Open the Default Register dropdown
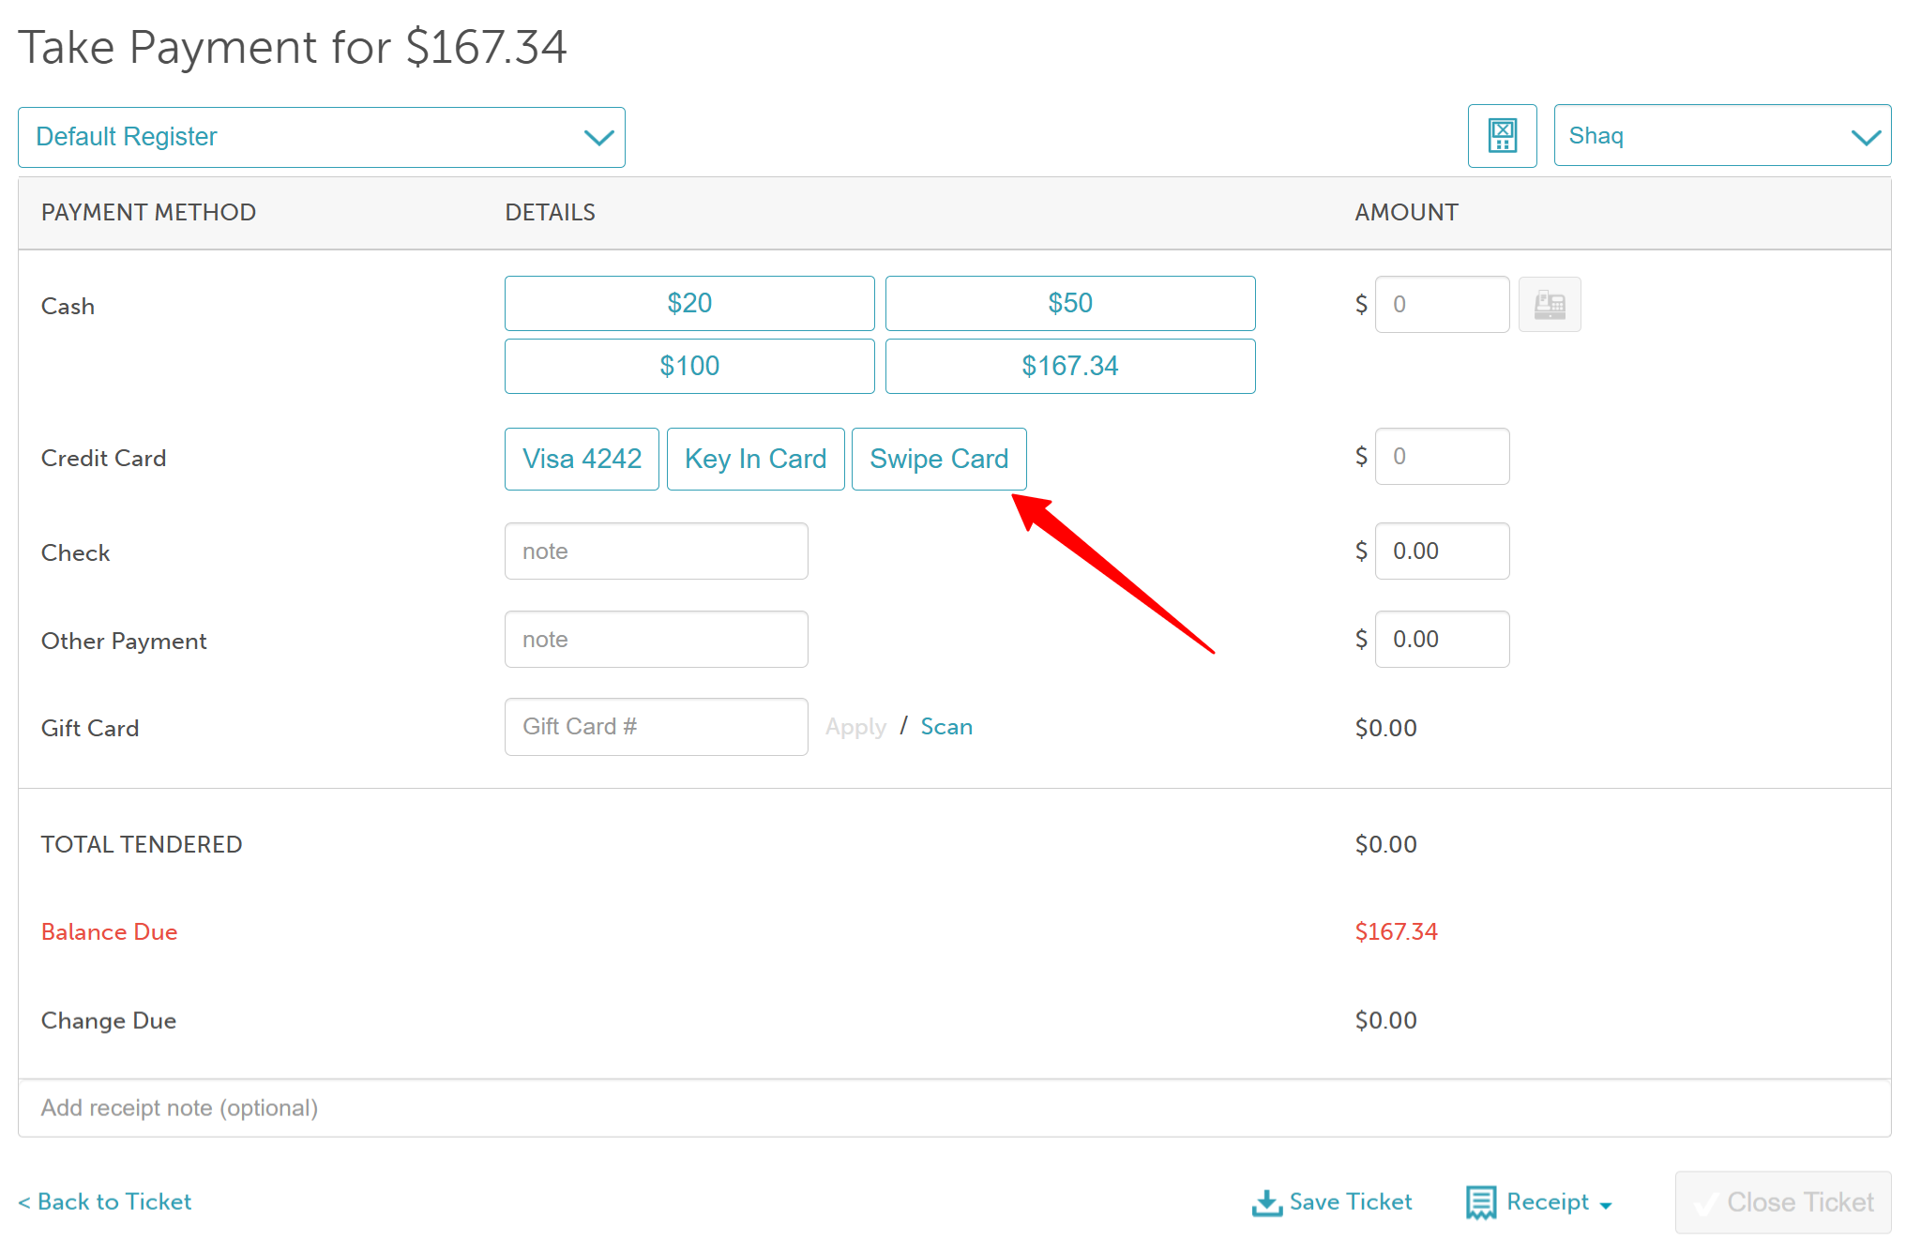 321,137
